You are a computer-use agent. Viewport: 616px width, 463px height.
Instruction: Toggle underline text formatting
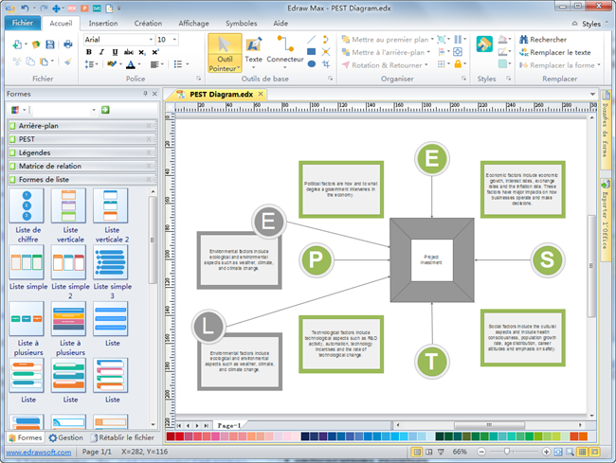pyautogui.click(x=114, y=52)
